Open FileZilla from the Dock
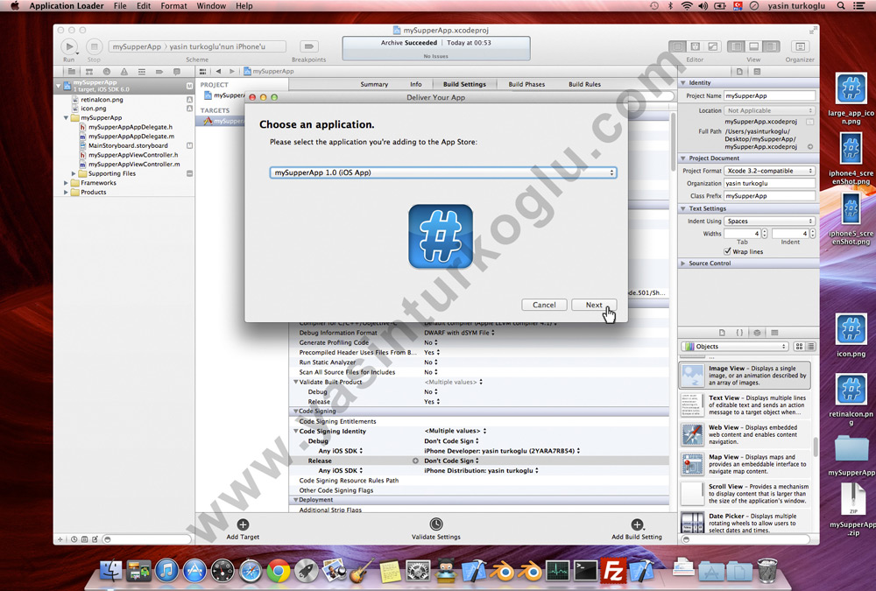 [x=613, y=571]
